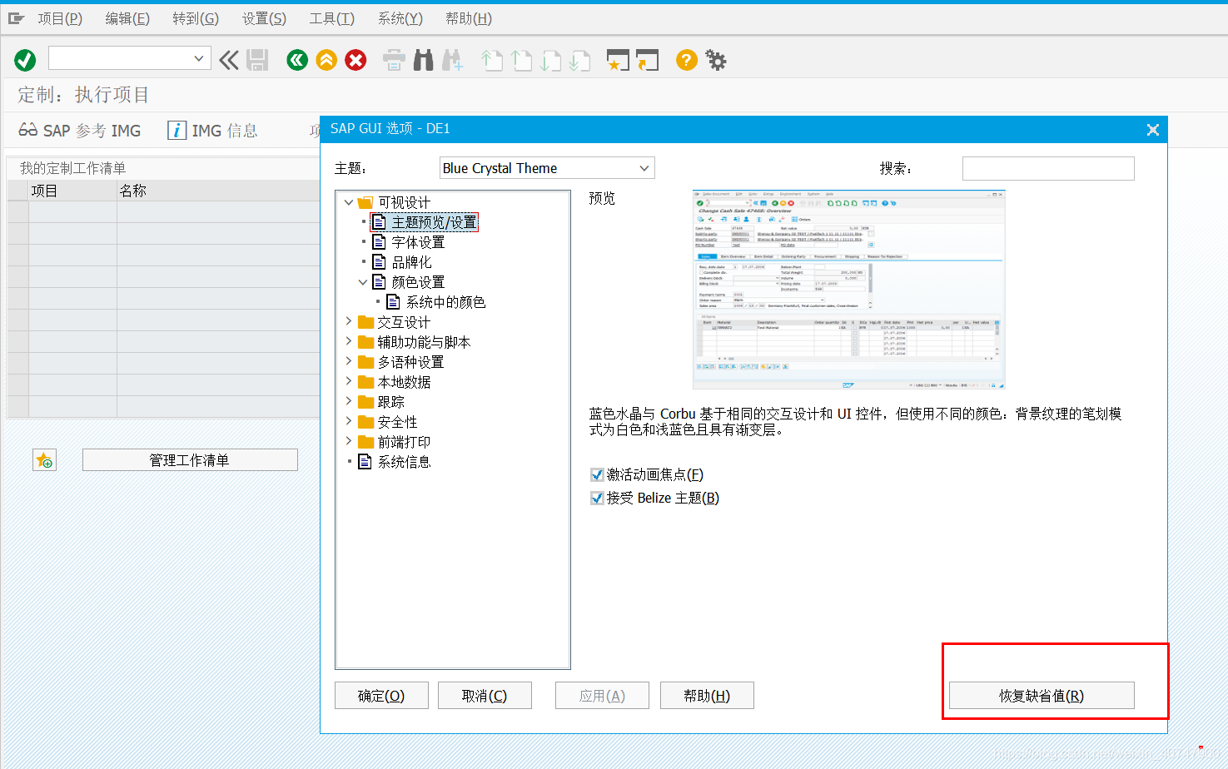This screenshot has height=769, width=1228.
Task: Click the 管理工作清单 button
Action: [190, 460]
